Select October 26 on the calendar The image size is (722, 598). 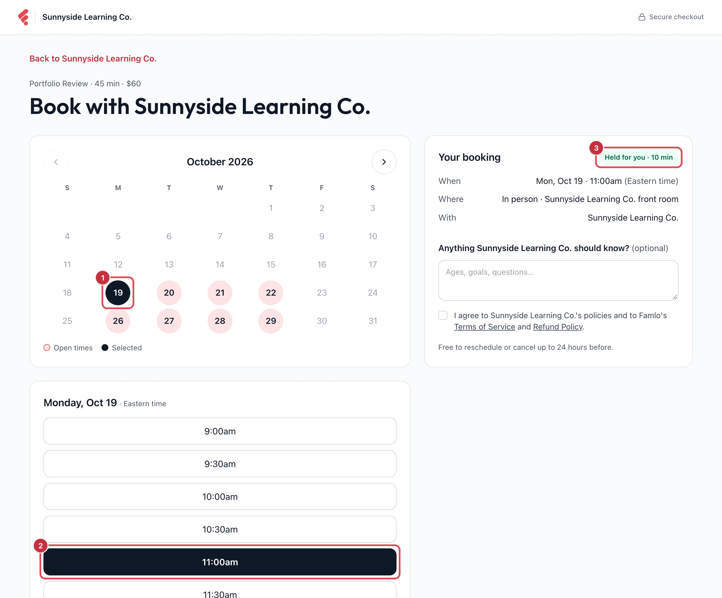click(x=118, y=321)
